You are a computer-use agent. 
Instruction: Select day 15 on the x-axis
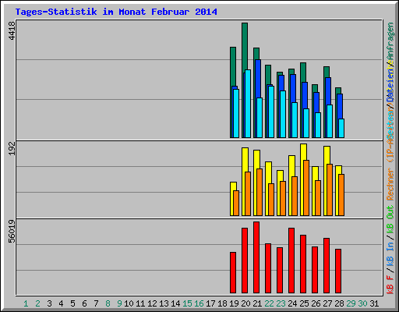pos(187,303)
